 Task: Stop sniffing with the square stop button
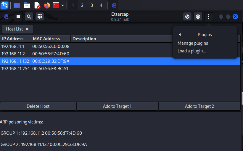18,17
